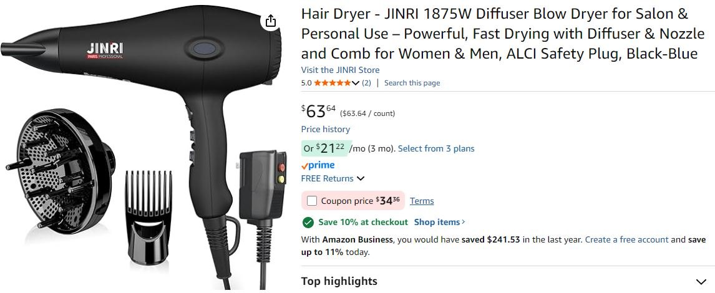Enable the Coupon price checkbox

click(x=312, y=201)
